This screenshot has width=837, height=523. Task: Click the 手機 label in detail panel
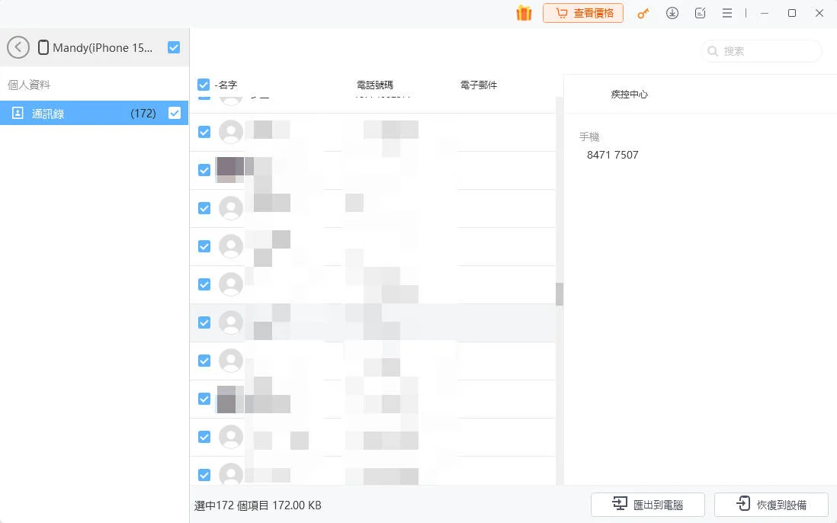click(589, 136)
